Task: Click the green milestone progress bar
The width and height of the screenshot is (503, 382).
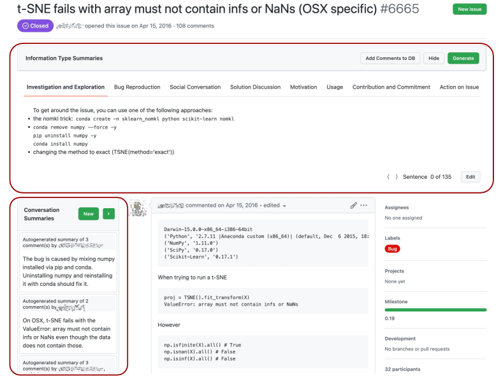Action: click(x=435, y=310)
